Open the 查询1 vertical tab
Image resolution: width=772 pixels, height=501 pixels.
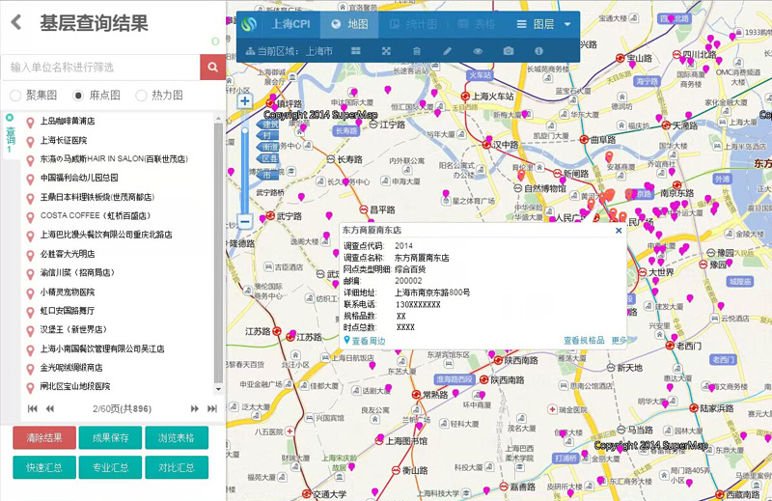click(x=11, y=139)
